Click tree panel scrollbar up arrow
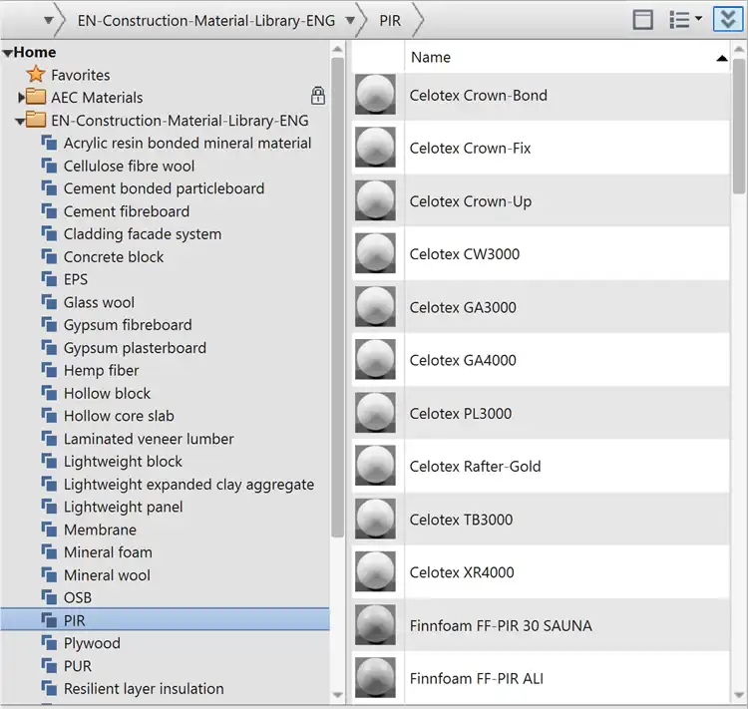The height and width of the screenshot is (709, 748). [x=337, y=49]
